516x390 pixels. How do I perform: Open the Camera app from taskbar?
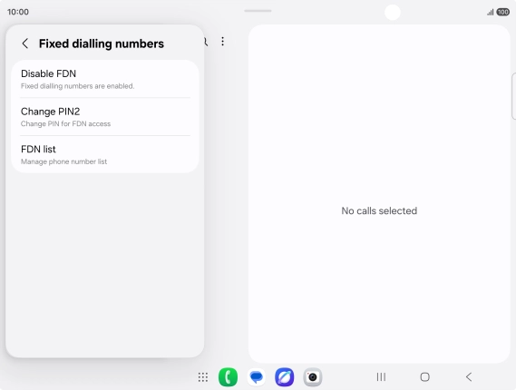click(x=313, y=377)
